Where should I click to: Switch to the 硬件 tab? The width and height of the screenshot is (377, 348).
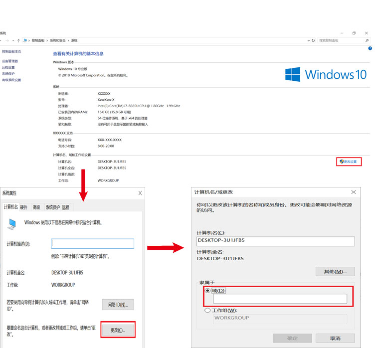click(x=23, y=207)
